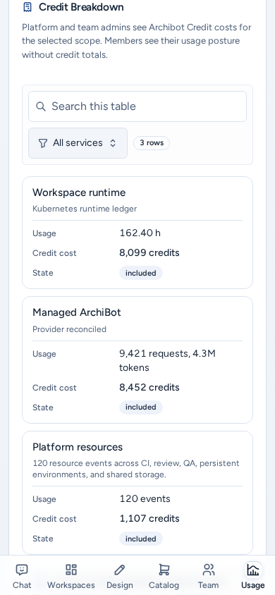This screenshot has height=595, width=275.
Task: Open the Workspaces grid icon
Action: (x=71, y=570)
